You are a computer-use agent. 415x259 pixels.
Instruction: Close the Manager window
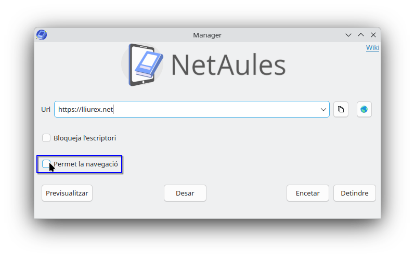tap(373, 35)
